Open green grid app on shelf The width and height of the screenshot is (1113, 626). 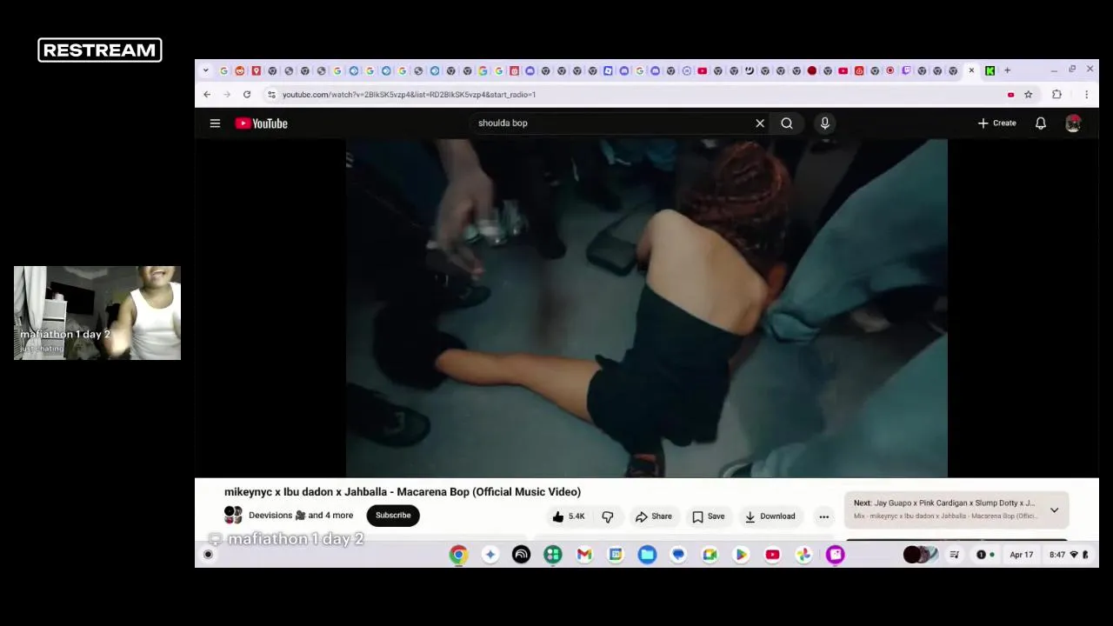[x=553, y=555]
